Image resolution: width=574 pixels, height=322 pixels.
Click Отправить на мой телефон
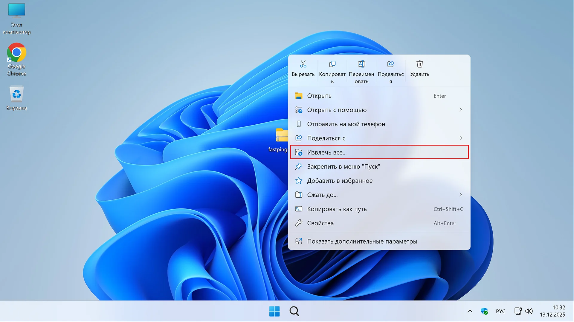(x=346, y=124)
